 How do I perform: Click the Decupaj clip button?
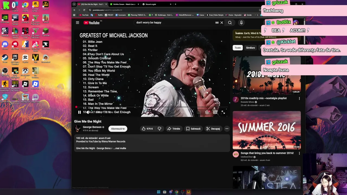[213, 129]
